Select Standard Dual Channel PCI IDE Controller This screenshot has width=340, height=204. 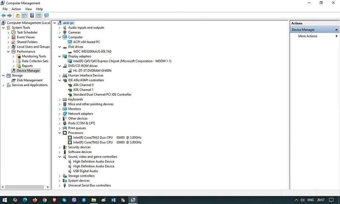point(102,95)
